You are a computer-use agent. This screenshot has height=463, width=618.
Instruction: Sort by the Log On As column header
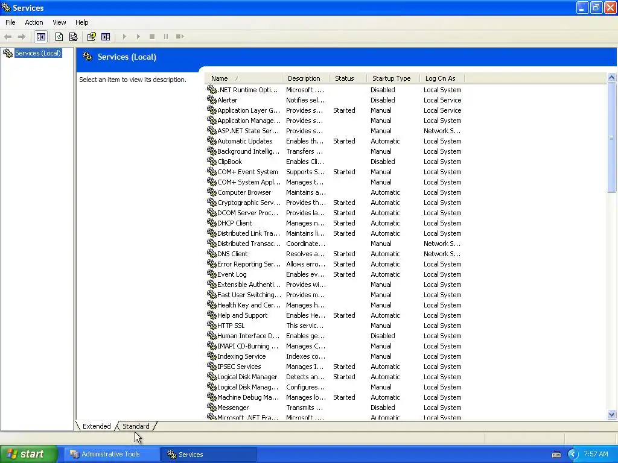442,78
